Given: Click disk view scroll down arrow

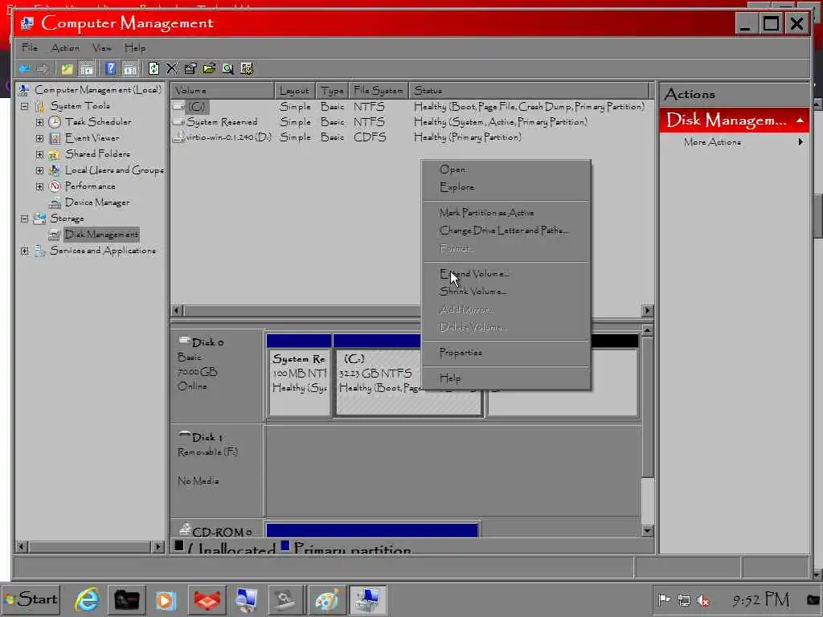Looking at the screenshot, I should (x=647, y=531).
